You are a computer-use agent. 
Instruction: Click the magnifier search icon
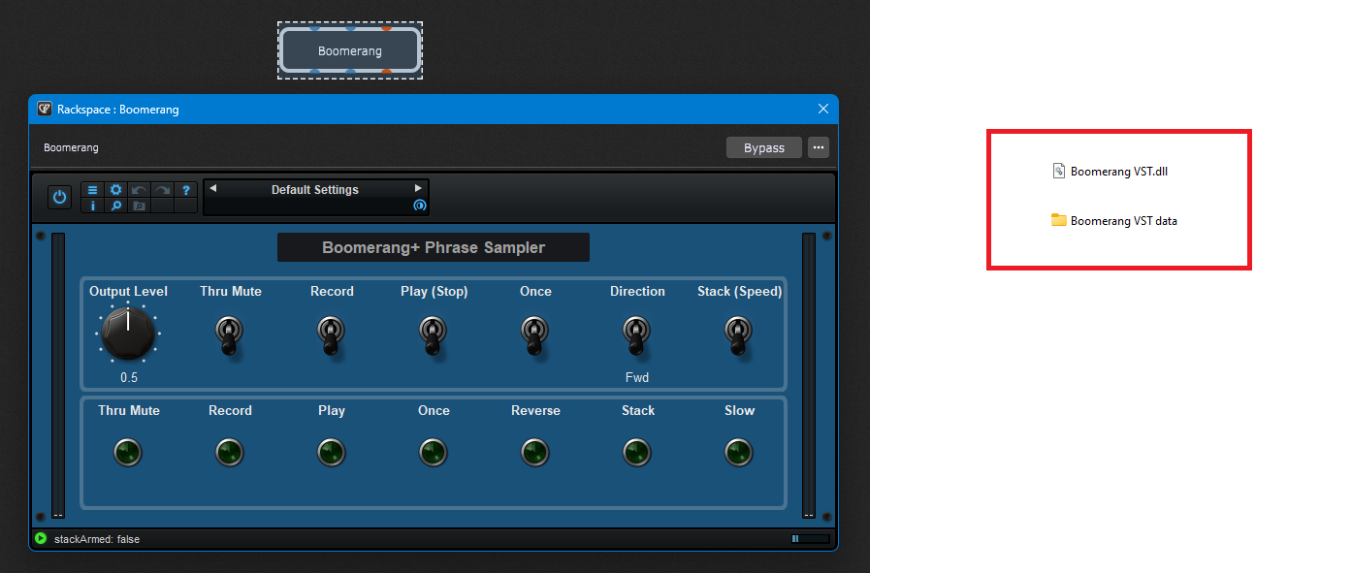pyautogui.click(x=116, y=206)
